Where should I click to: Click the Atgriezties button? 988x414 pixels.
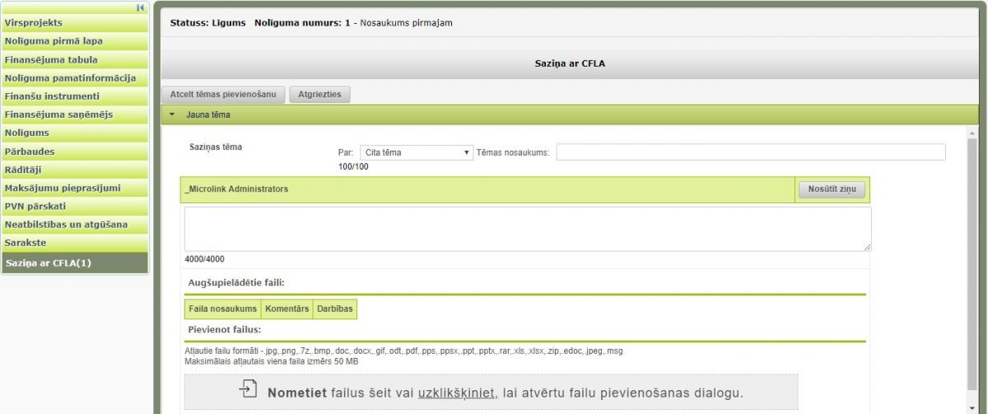[319, 94]
